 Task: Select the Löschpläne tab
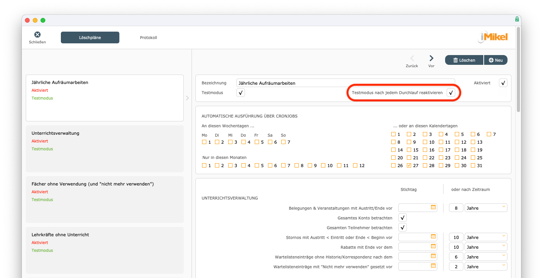pyautogui.click(x=90, y=37)
